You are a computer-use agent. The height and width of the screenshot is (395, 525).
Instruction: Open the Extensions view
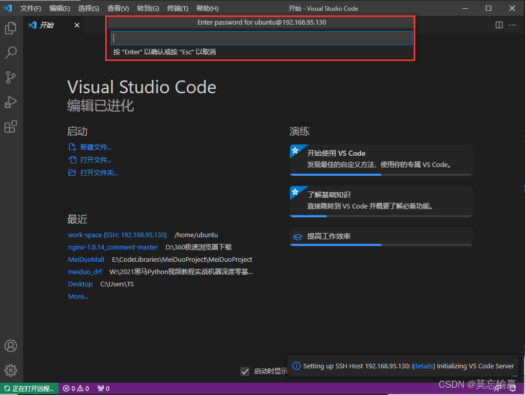pos(11,127)
